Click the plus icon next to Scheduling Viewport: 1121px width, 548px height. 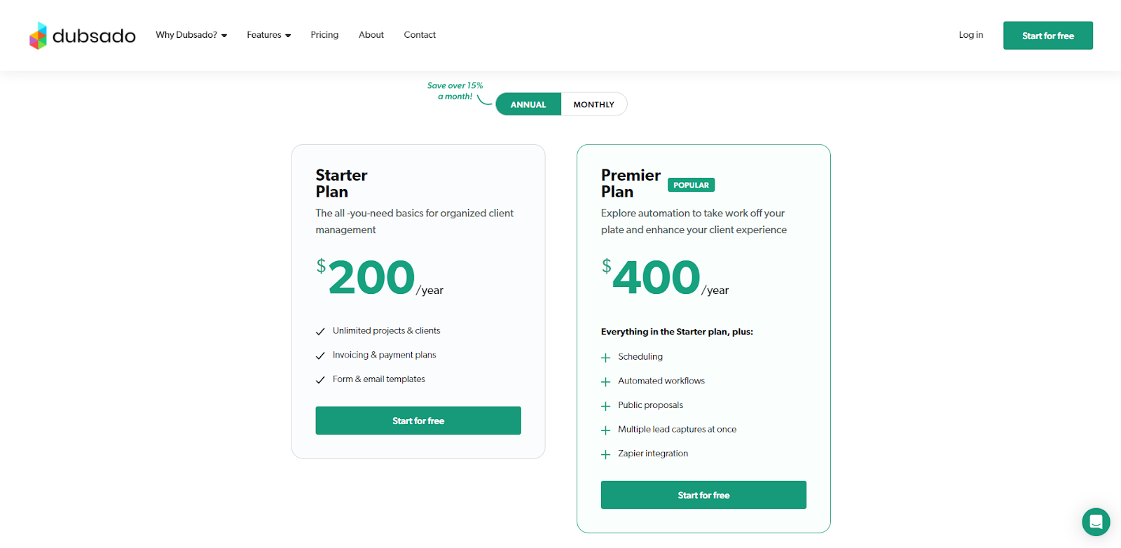coord(605,357)
